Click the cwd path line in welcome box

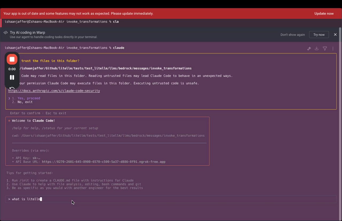(108, 136)
